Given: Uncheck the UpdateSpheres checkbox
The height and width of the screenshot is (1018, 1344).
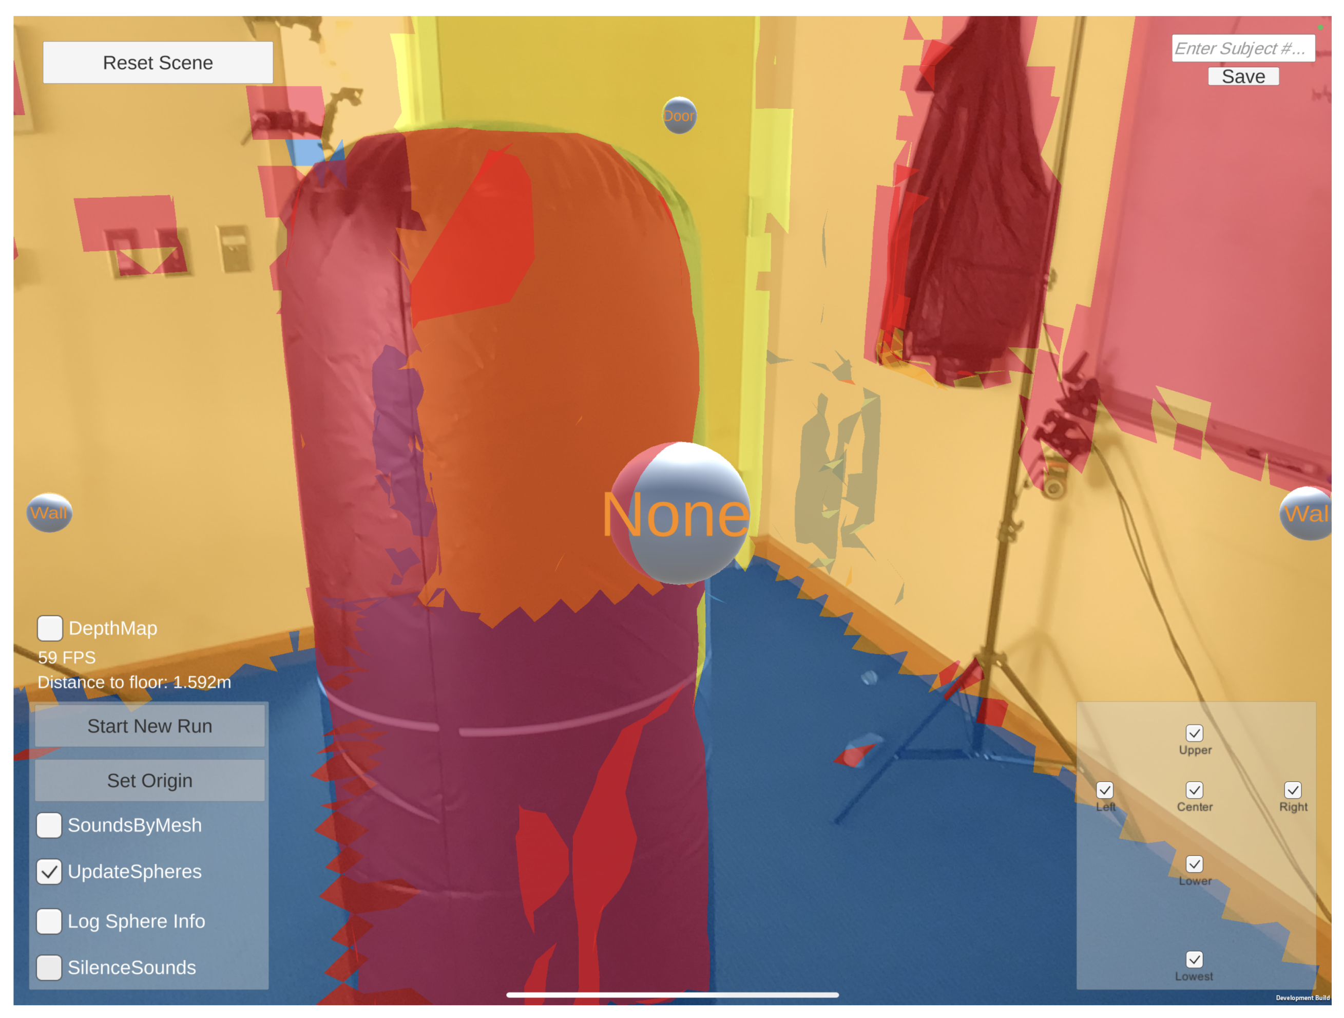Looking at the screenshot, I should (49, 872).
